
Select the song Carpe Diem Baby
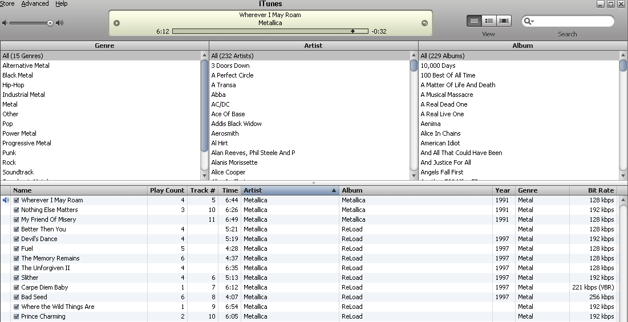44,287
